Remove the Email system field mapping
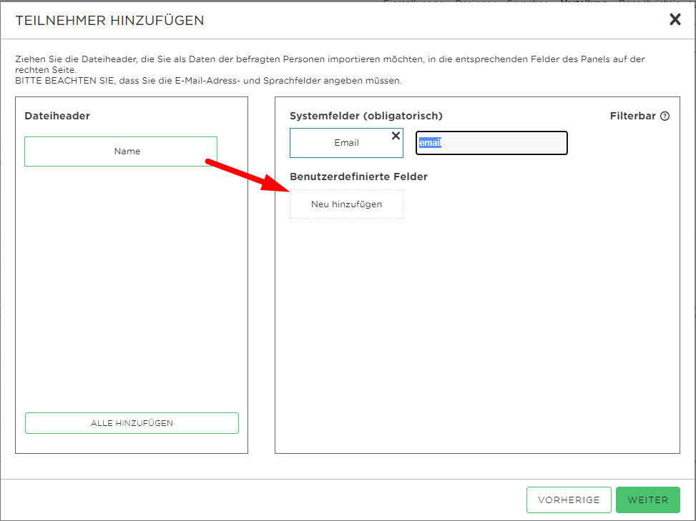The width and height of the screenshot is (696, 521). (396, 136)
